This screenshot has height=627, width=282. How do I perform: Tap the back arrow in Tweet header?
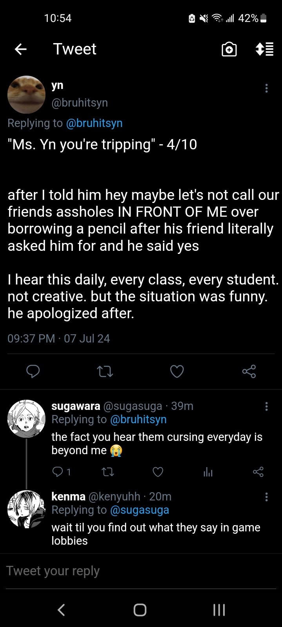(21, 49)
